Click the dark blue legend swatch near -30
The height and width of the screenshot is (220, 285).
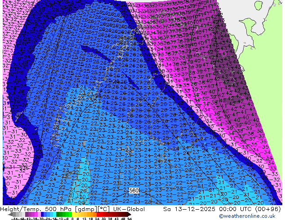42,214
